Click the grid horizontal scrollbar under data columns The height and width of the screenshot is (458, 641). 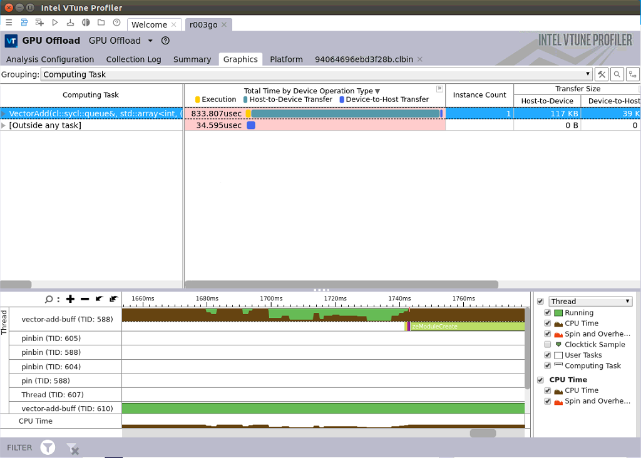pos(341,284)
